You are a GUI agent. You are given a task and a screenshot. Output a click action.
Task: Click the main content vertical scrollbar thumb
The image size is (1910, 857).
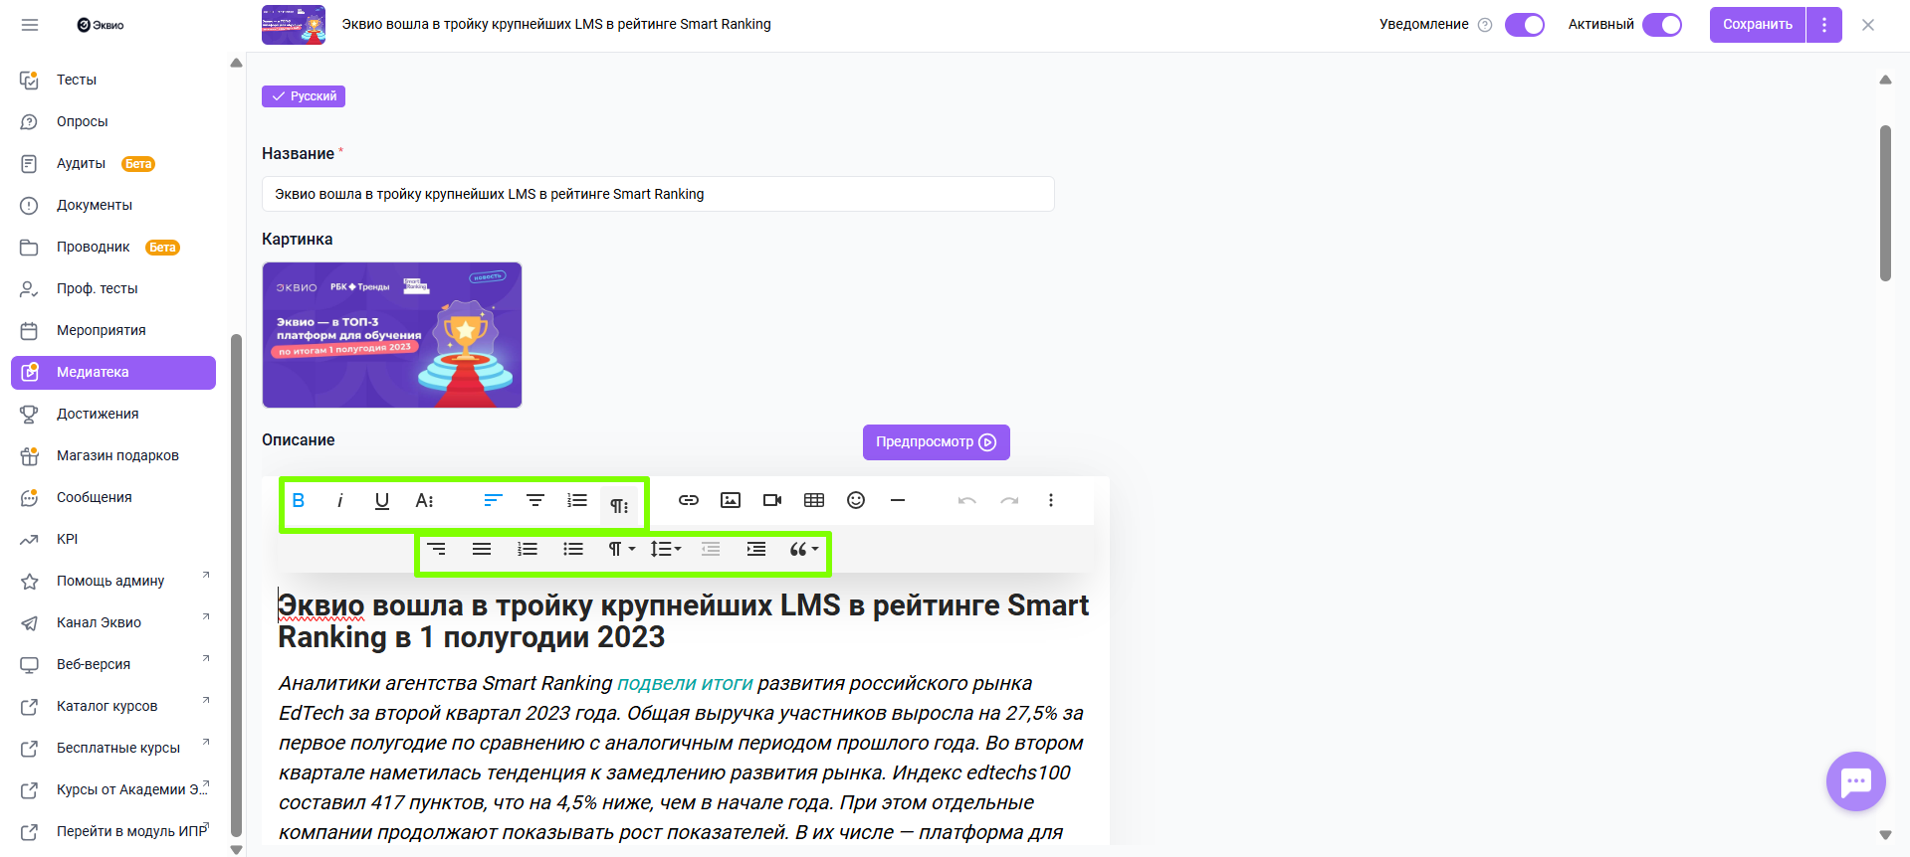1885,203
